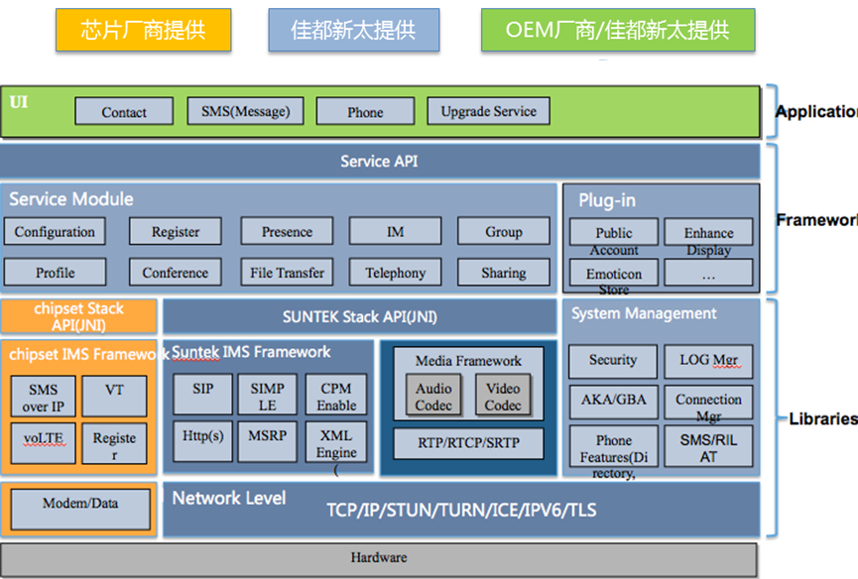Select the Video Codec box
Viewport: 858px width, 579px height.
[x=502, y=397]
